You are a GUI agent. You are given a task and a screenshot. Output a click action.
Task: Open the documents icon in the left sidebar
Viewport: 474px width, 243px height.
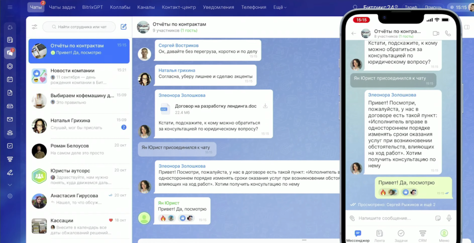click(x=10, y=93)
